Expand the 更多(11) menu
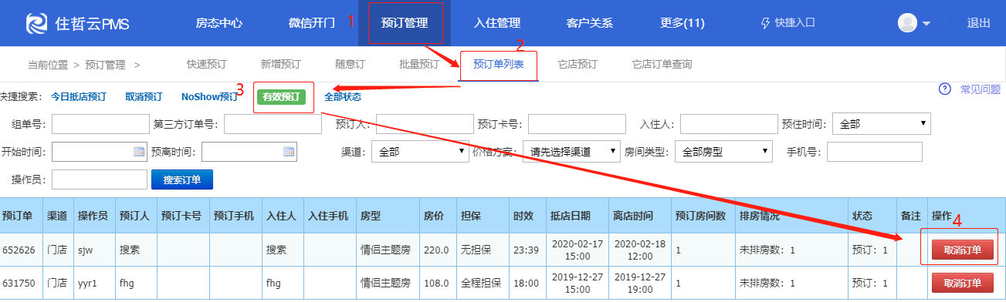The image size is (1006, 302). [x=683, y=23]
